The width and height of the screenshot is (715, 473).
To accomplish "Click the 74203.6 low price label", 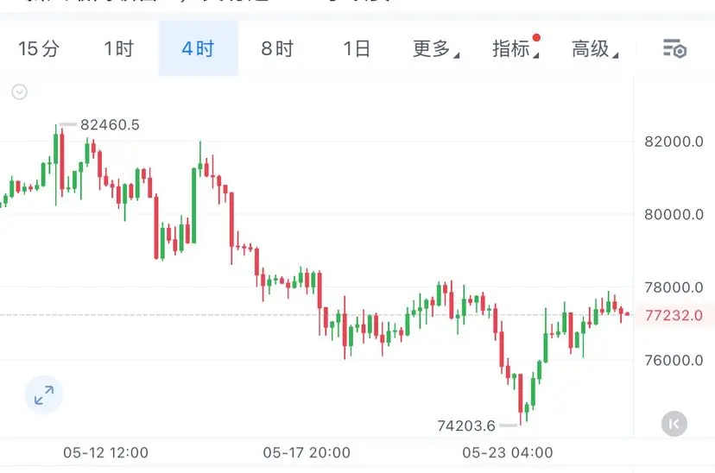I will point(466,426).
